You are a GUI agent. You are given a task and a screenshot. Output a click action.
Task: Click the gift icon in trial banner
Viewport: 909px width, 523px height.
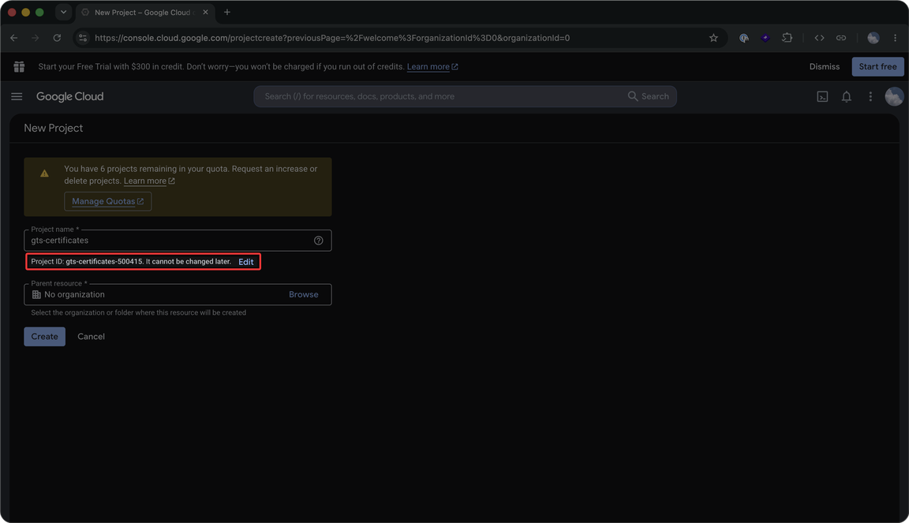click(x=19, y=67)
